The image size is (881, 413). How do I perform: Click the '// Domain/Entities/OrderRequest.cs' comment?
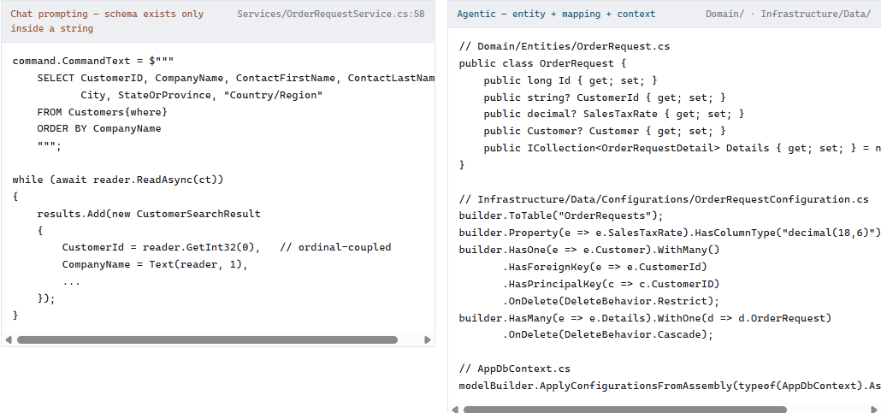(x=565, y=47)
